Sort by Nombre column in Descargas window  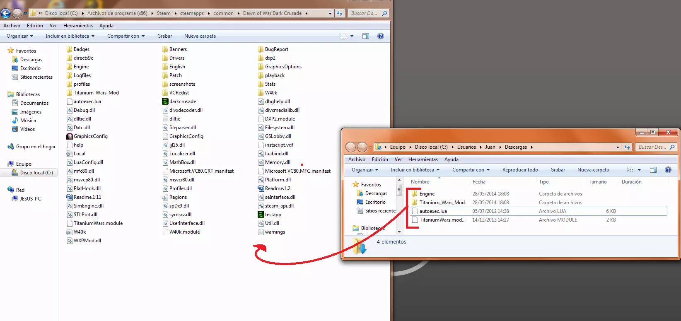click(420, 182)
